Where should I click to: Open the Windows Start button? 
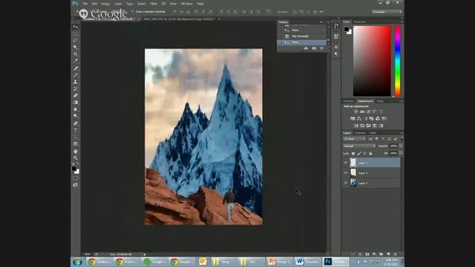pyautogui.click(x=77, y=262)
